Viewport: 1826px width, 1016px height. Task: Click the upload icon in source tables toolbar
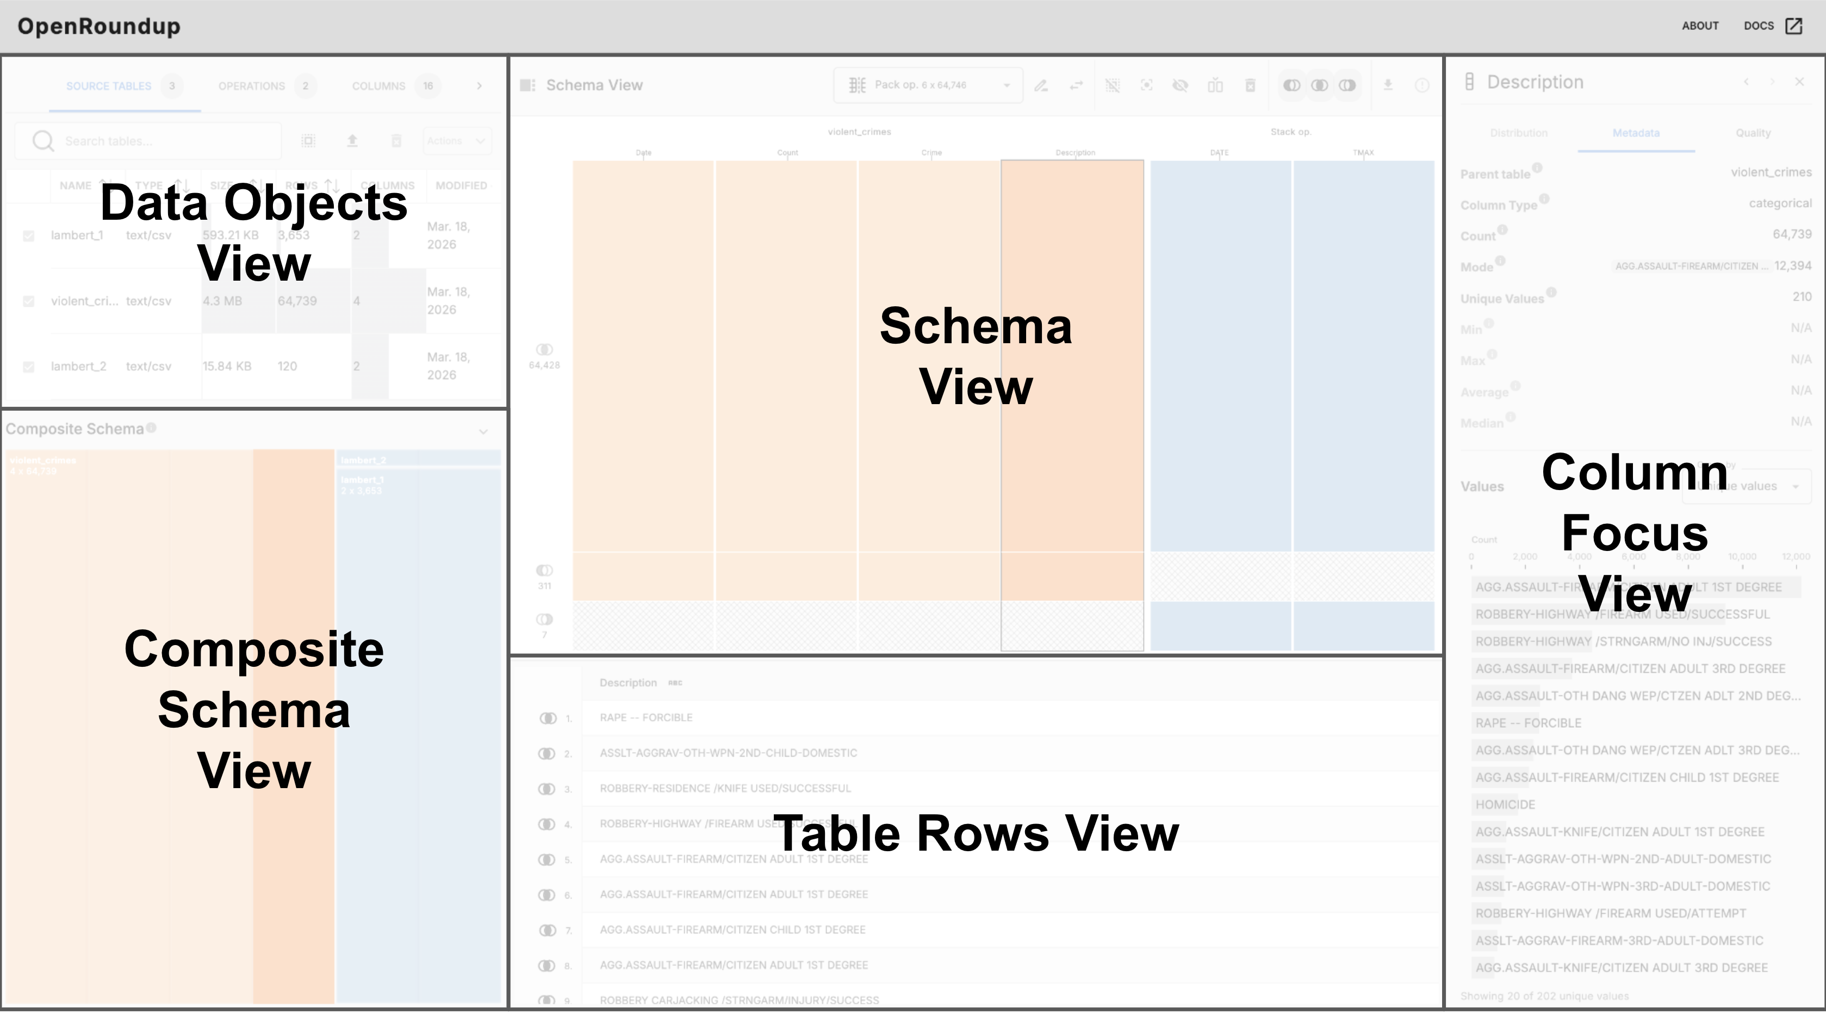(x=352, y=141)
